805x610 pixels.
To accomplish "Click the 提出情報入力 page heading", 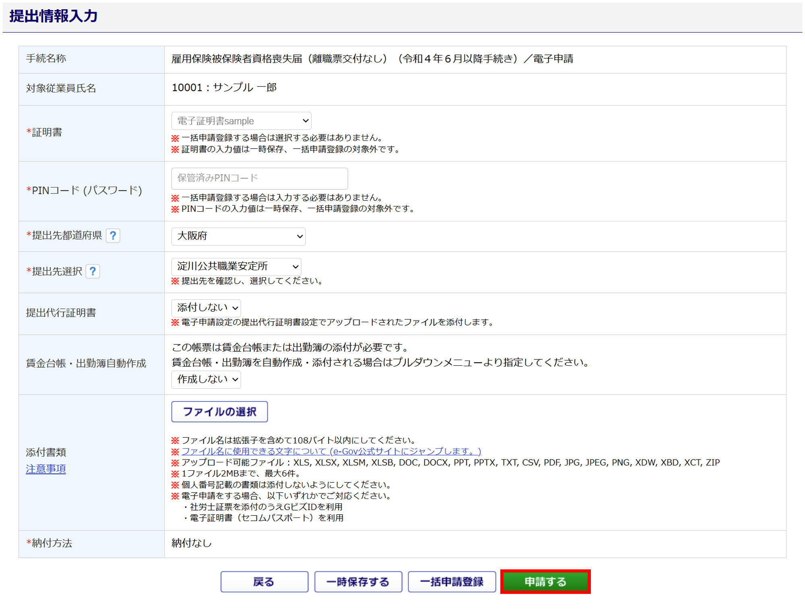I will tap(54, 16).
